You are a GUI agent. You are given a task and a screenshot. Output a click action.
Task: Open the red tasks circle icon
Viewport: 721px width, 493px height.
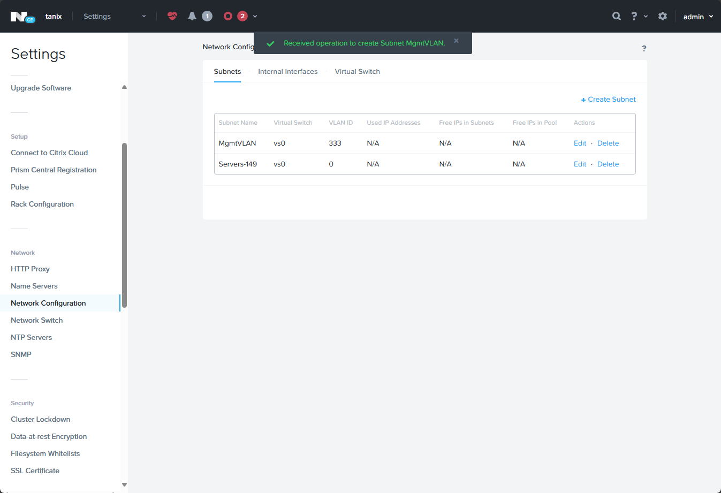[228, 16]
